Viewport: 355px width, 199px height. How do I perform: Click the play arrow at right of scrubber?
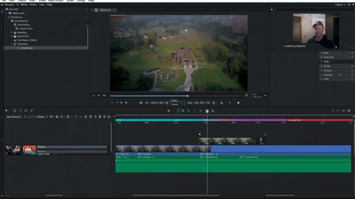(265, 96)
